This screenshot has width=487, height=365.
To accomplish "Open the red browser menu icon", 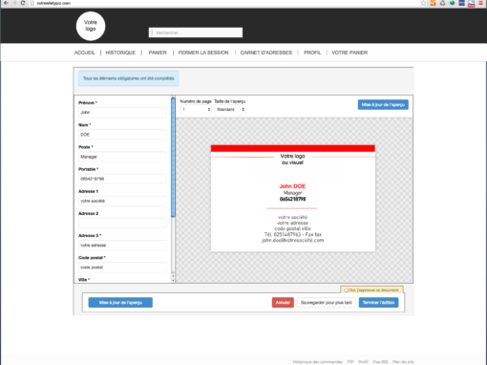I will click(480, 3).
